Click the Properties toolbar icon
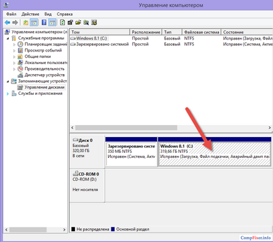Screen dimensions: 273x242 click(70, 23)
